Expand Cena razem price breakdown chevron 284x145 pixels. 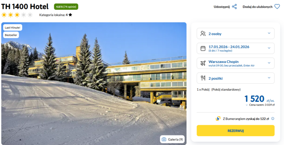click(246, 105)
